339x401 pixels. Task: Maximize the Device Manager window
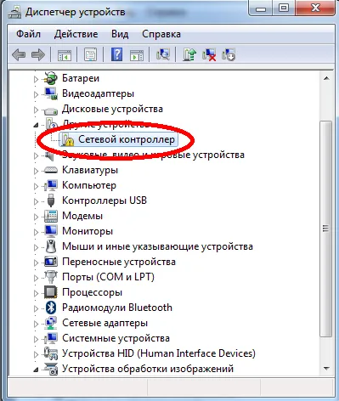tap(284, 8)
